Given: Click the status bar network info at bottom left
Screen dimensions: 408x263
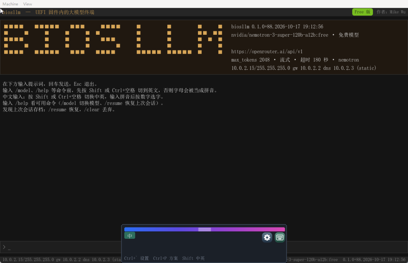Looking at the screenshot, I should 62,260.
